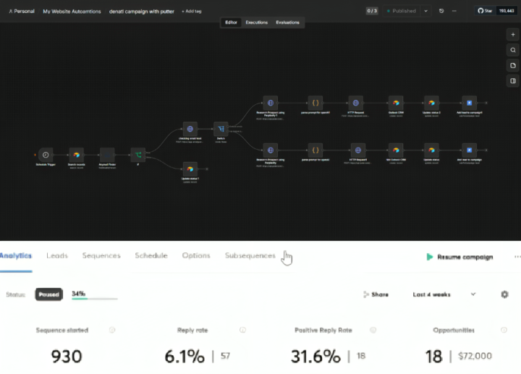Open the Add lead to campaign1 node
This screenshot has width=521, height=374.
coord(469,103)
